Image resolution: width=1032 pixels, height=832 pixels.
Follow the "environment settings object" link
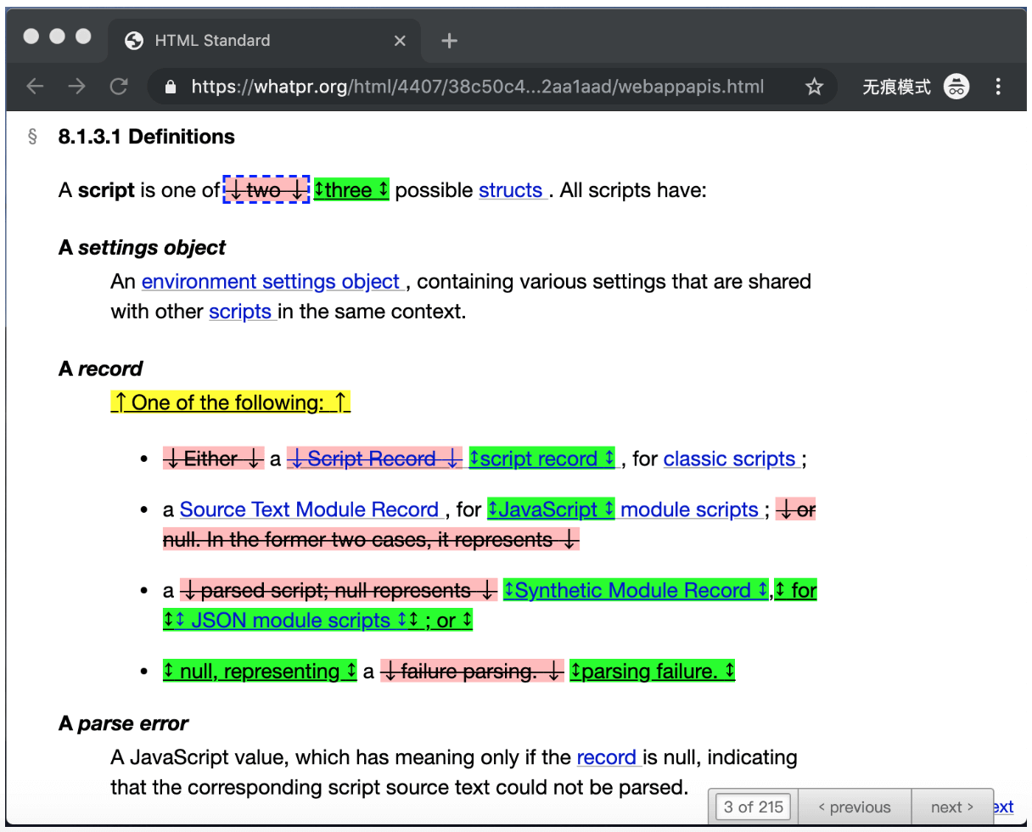(272, 281)
